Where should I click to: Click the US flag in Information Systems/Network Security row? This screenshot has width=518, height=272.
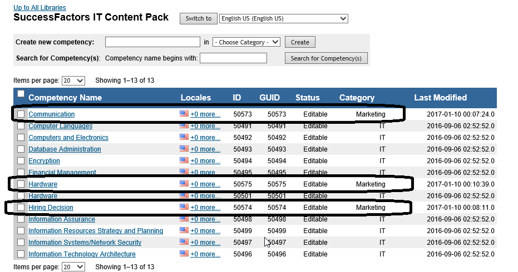[x=184, y=242]
